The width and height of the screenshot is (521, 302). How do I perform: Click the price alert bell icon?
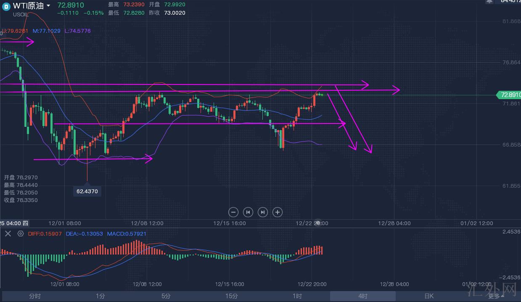coord(489,2)
